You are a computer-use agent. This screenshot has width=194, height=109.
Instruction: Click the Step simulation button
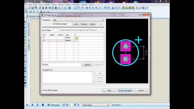pos(32,105)
